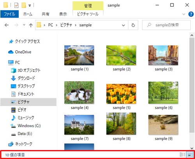Image resolution: width=195 pixels, height=159 pixels.
Task: Expand the chevron before PC in address bar
Action: click(x=44, y=25)
